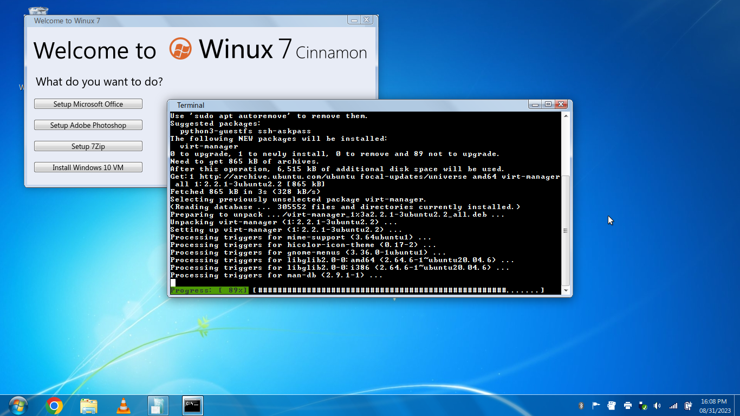Click the Install Windows 10 VM button

point(88,167)
